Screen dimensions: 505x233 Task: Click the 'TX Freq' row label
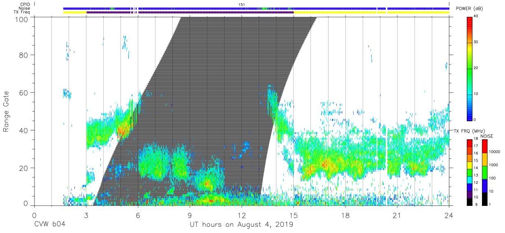[x=23, y=12]
